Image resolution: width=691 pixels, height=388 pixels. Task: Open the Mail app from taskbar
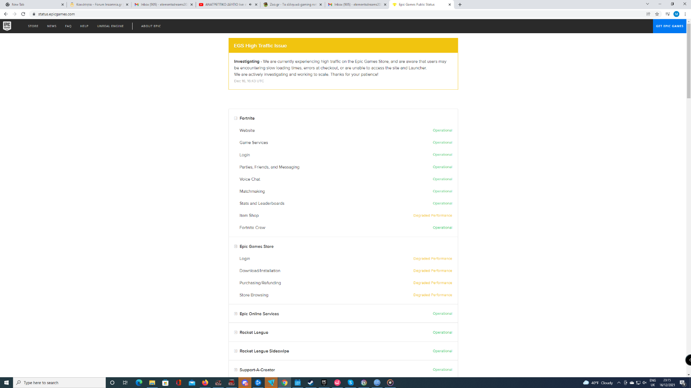pos(192,382)
